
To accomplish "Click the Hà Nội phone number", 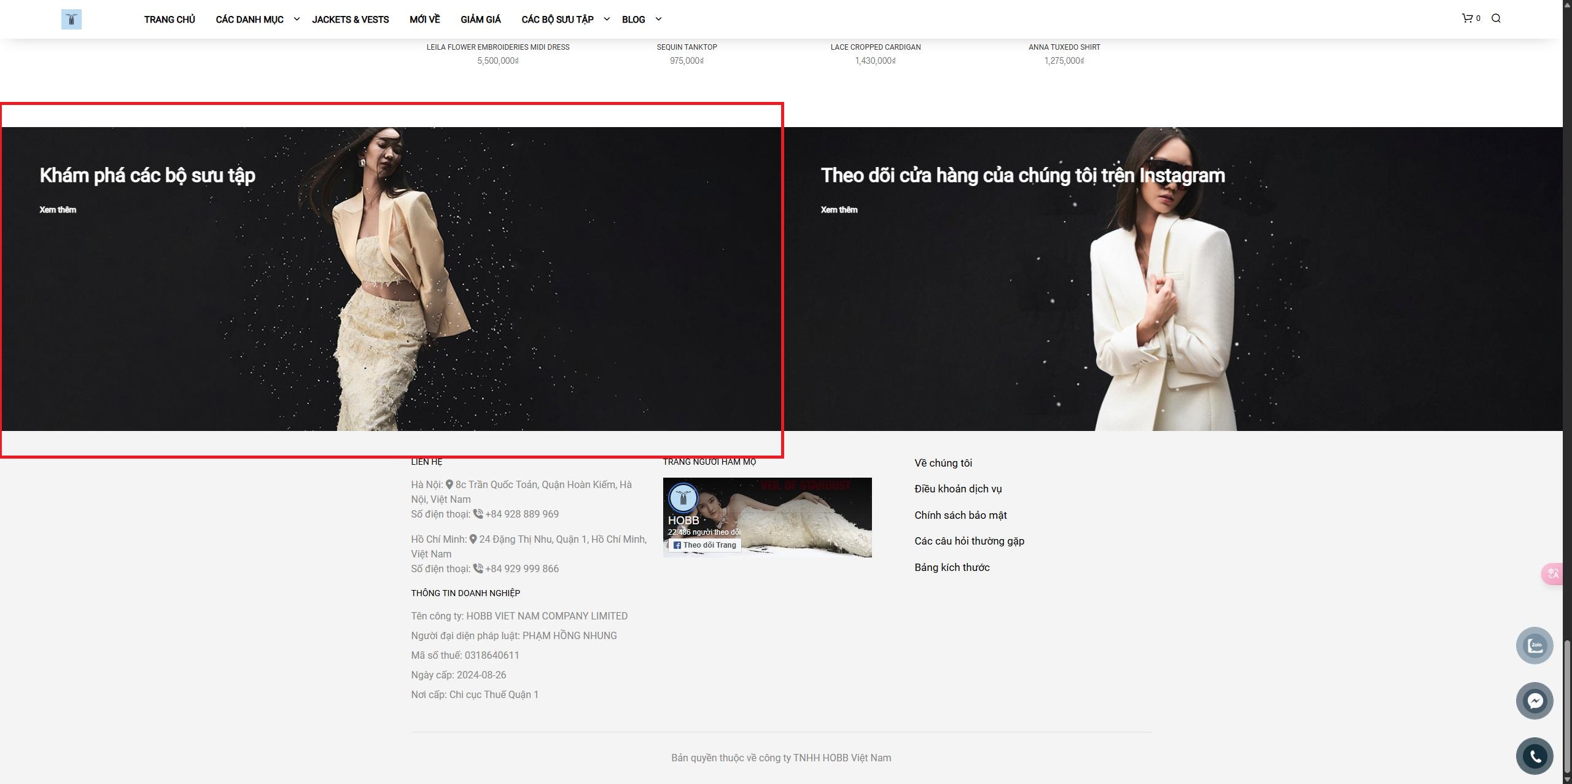I will pyautogui.click(x=521, y=514).
